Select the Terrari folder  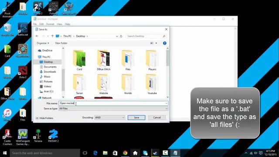(x=79, y=84)
